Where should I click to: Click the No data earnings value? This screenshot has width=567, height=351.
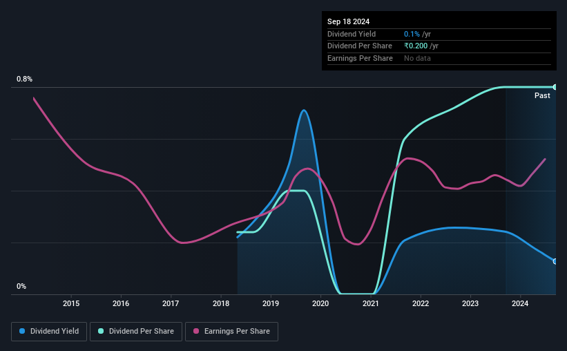coord(417,58)
